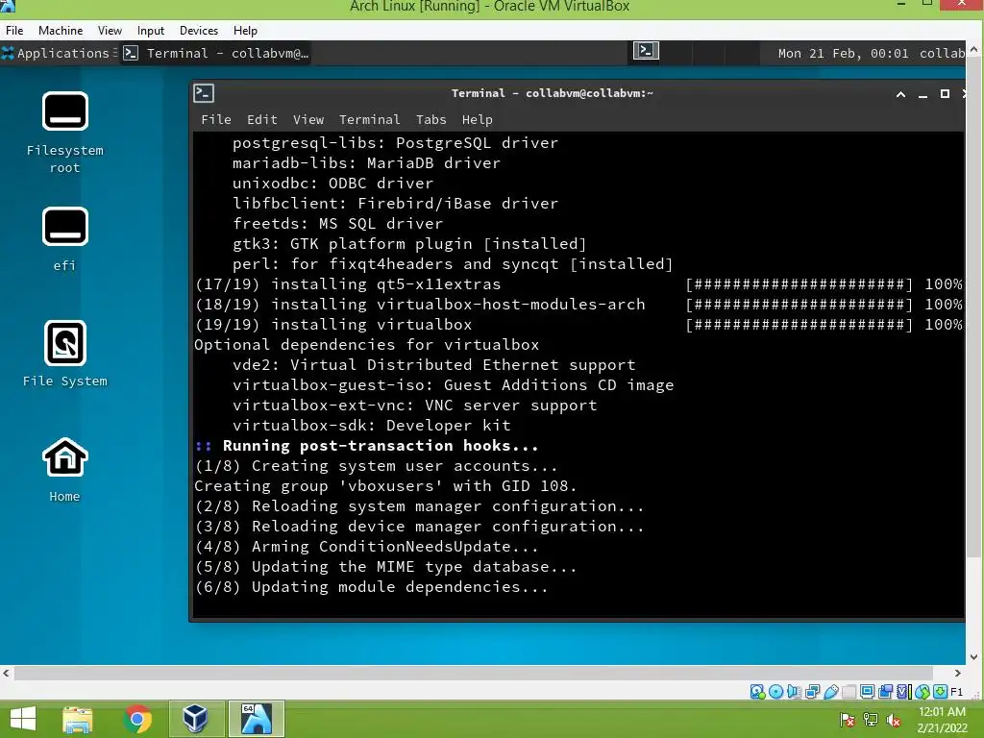Open the terminal Edit menu

pyautogui.click(x=261, y=119)
